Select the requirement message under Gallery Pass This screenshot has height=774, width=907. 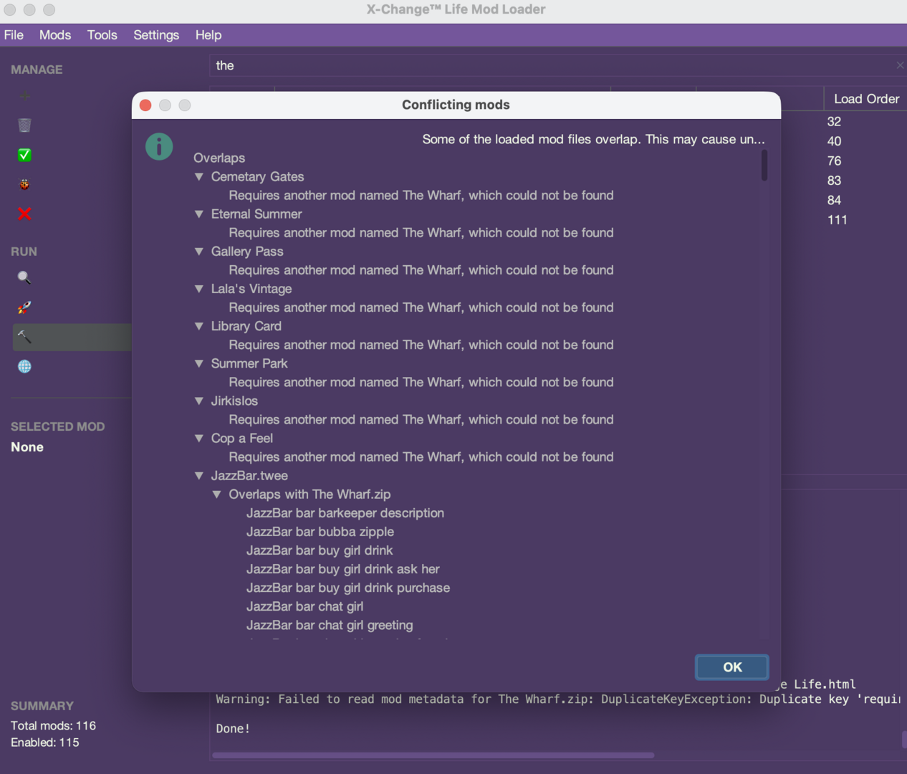(421, 269)
